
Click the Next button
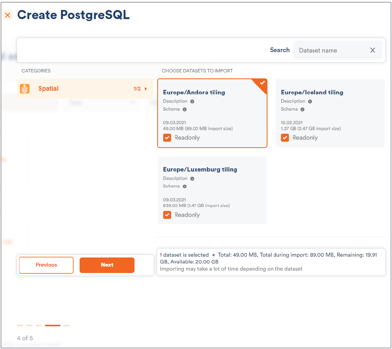[107, 265]
